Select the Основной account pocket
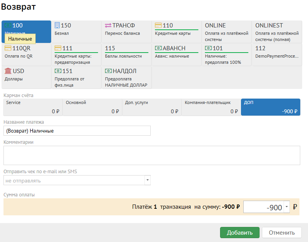 click(92, 107)
